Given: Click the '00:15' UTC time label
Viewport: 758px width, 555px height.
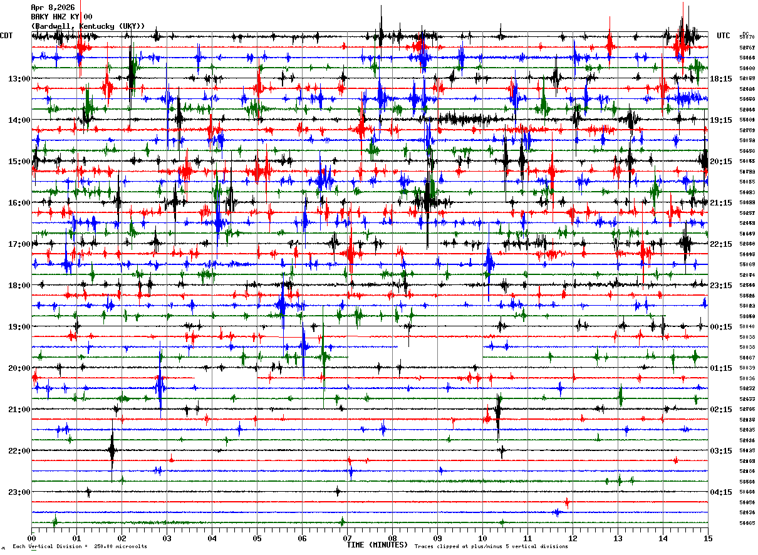Looking at the screenshot, I should (x=721, y=327).
